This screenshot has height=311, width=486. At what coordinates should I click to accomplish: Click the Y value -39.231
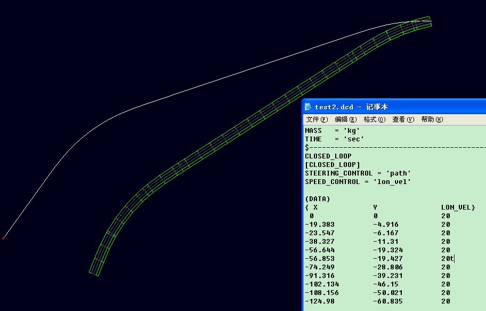tap(388, 276)
